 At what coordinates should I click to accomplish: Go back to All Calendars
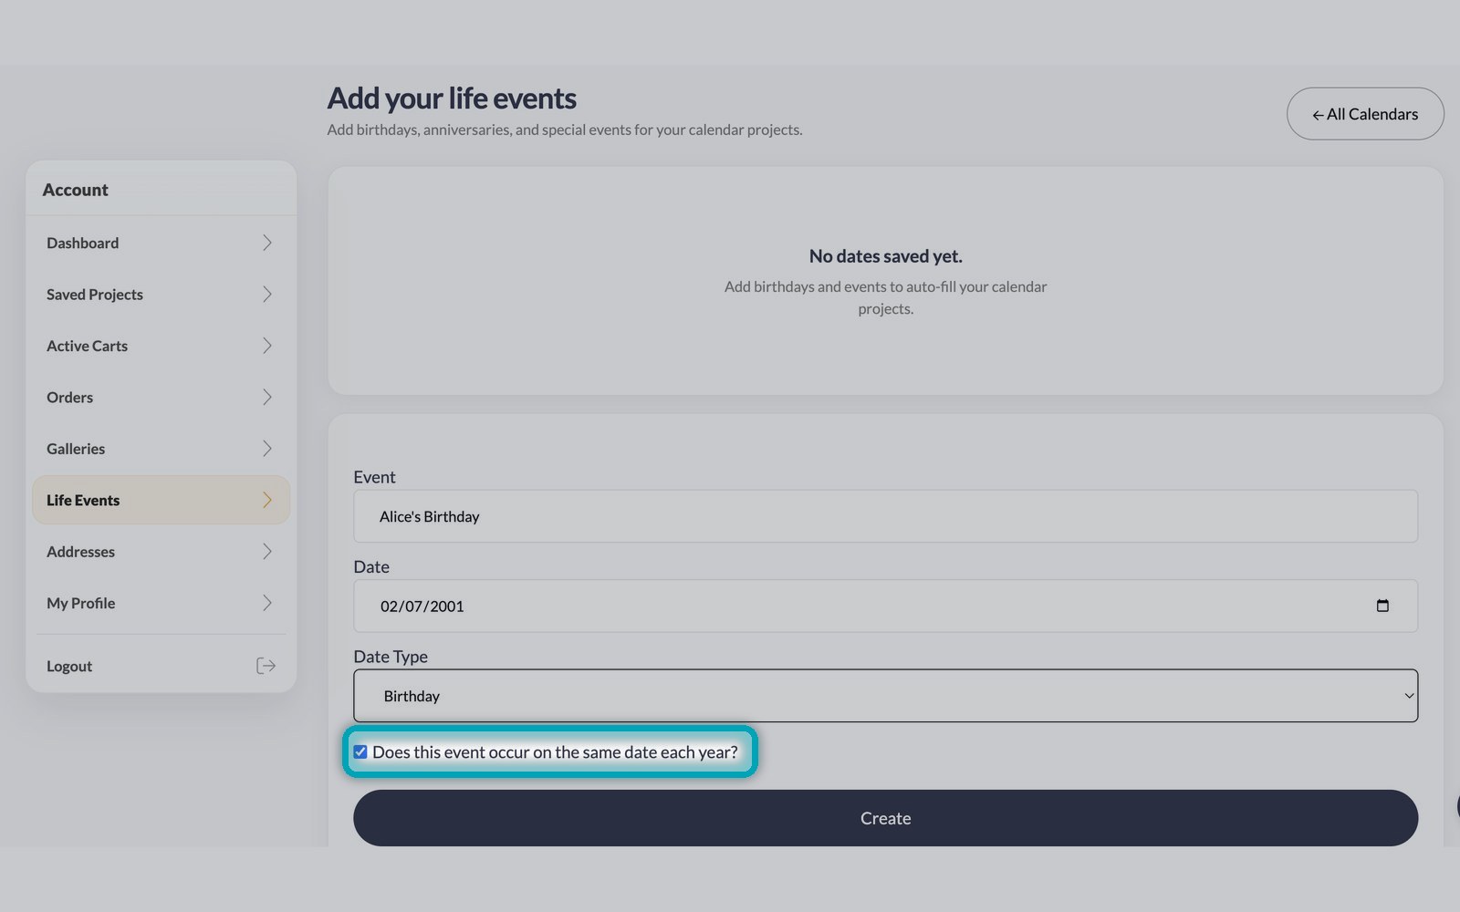pos(1365,114)
